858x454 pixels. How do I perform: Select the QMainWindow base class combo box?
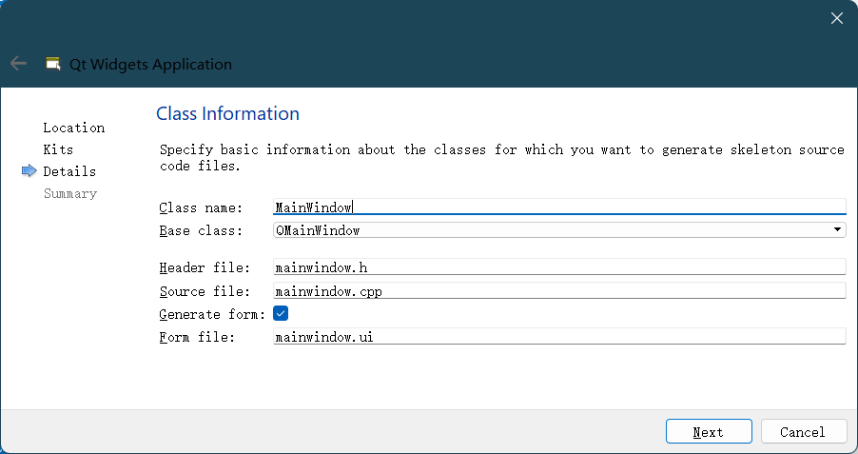tap(559, 230)
